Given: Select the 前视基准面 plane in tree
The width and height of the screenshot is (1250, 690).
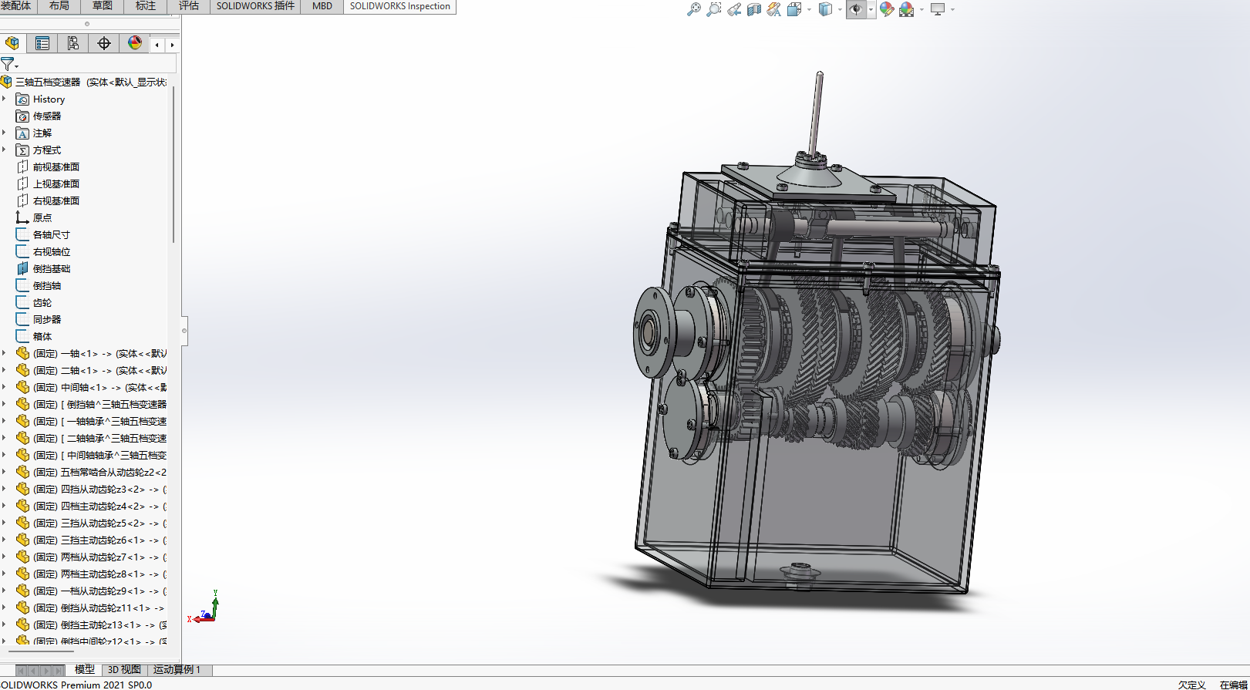Looking at the screenshot, I should point(56,167).
